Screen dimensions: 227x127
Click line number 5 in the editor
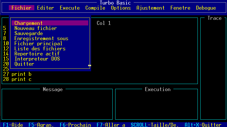pos(5,28)
